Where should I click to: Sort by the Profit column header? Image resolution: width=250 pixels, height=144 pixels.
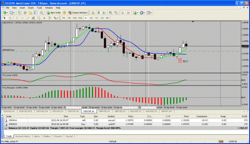244,116
